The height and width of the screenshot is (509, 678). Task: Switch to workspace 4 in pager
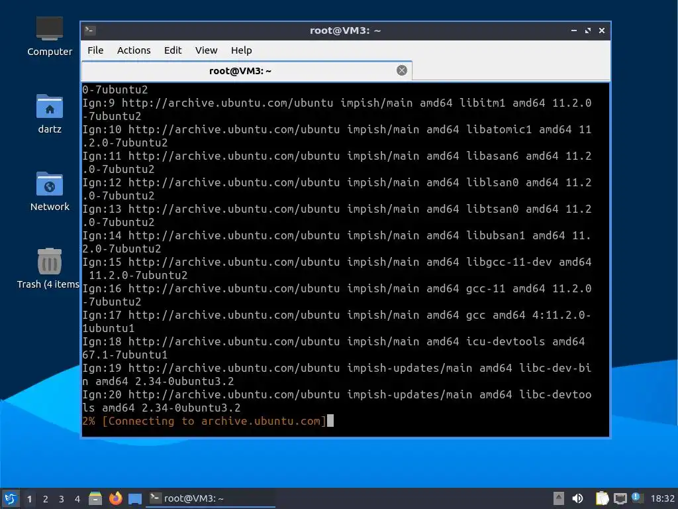pyautogui.click(x=77, y=499)
